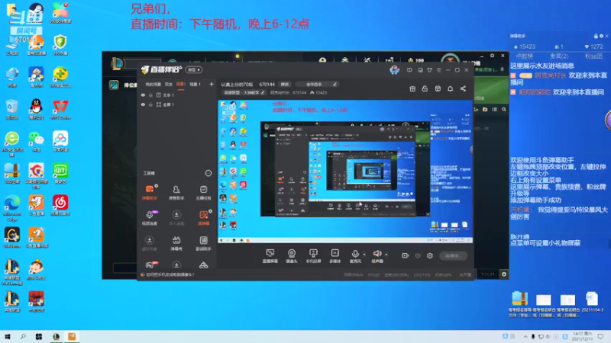Open the 歌词助手 tool

tap(203, 243)
